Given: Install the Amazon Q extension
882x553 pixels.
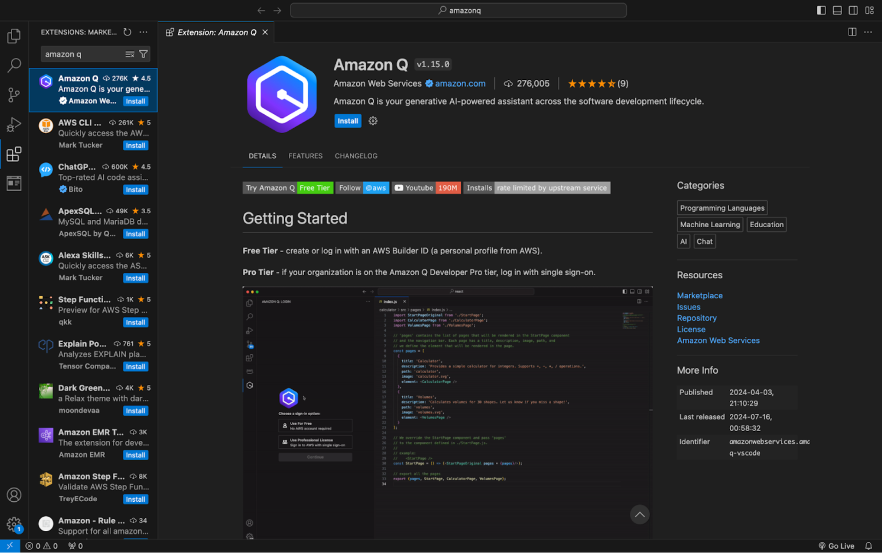Looking at the screenshot, I should 348,121.
